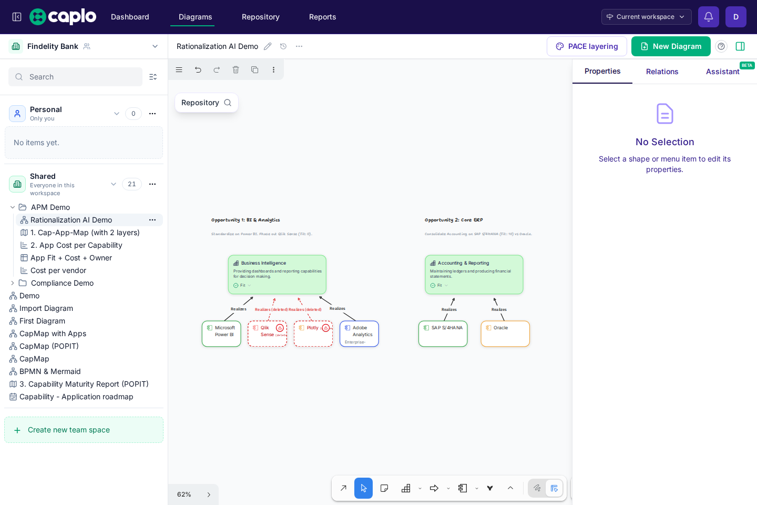
Task: Undo the last canvas action
Action: coord(198,69)
